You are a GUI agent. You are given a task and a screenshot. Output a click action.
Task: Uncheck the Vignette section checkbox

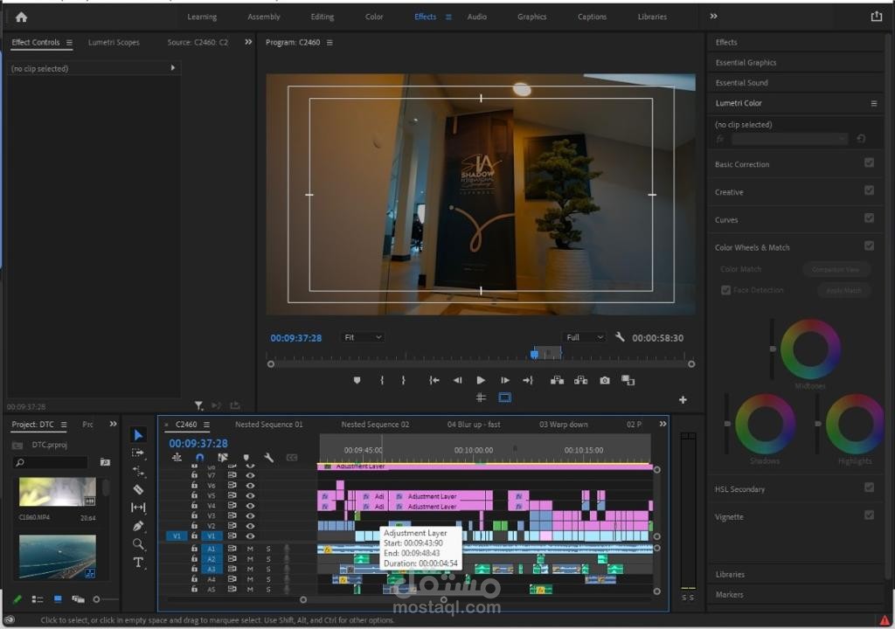click(x=869, y=515)
